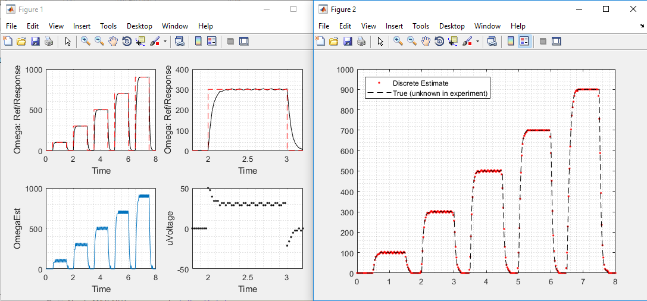Toggle Insert Legend in Figure 1 toolbar
Image resolution: width=647 pixels, height=301 pixels.
click(x=212, y=41)
